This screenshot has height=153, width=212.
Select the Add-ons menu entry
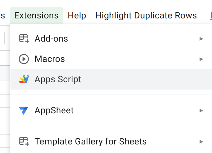(51, 39)
